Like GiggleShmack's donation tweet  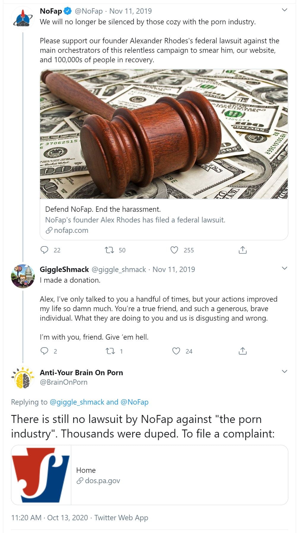(x=176, y=351)
